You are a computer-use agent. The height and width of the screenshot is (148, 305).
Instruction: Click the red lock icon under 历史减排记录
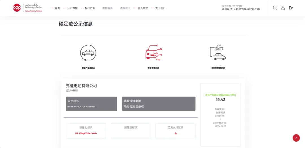tap(175, 133)
